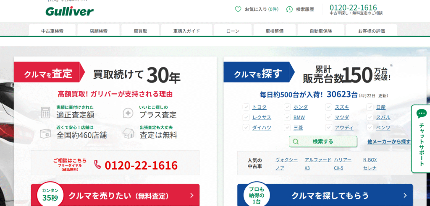The image size is (430, 206).
Task: Open the ローン tab
Action: pos(233,31)
